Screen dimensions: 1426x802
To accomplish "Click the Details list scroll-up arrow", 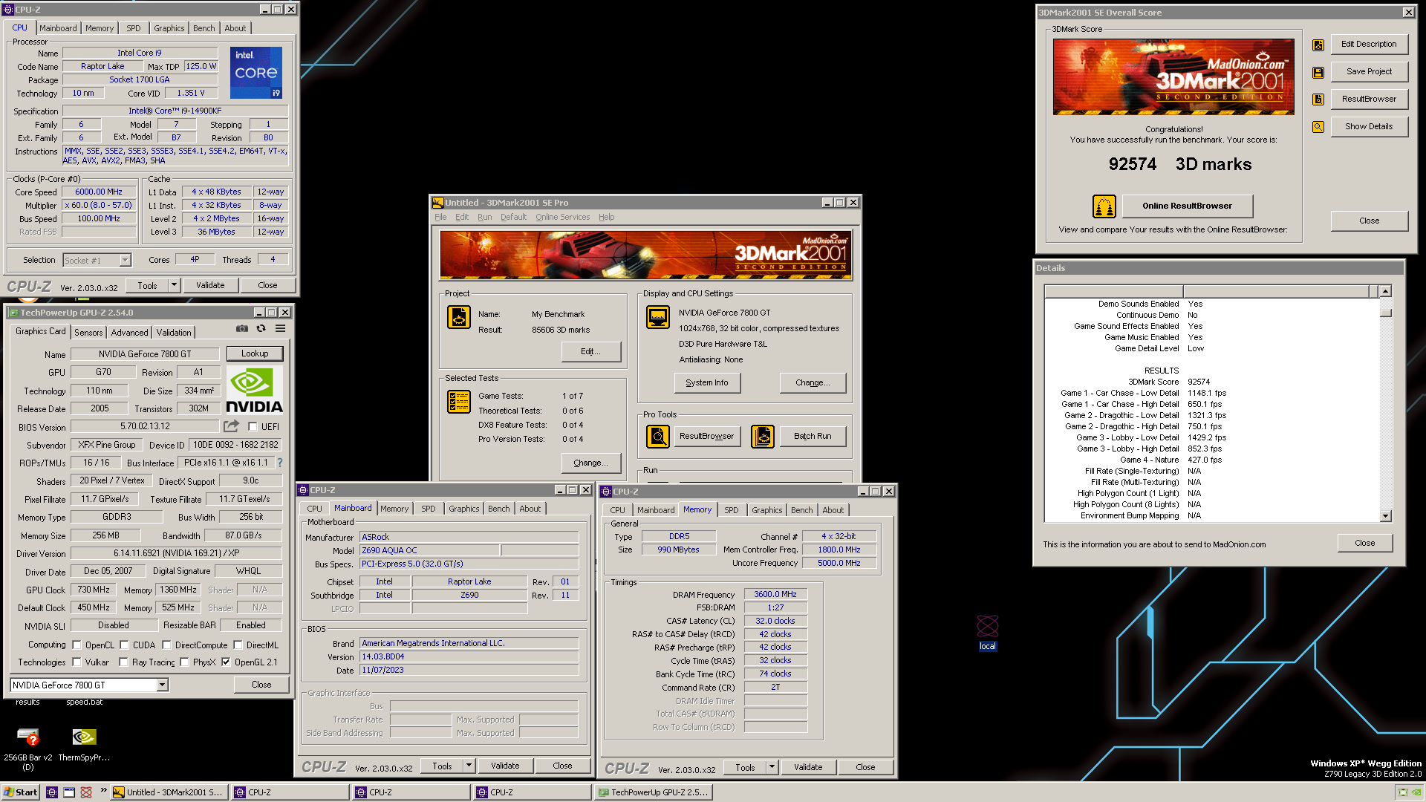I will click(1385, 291).
